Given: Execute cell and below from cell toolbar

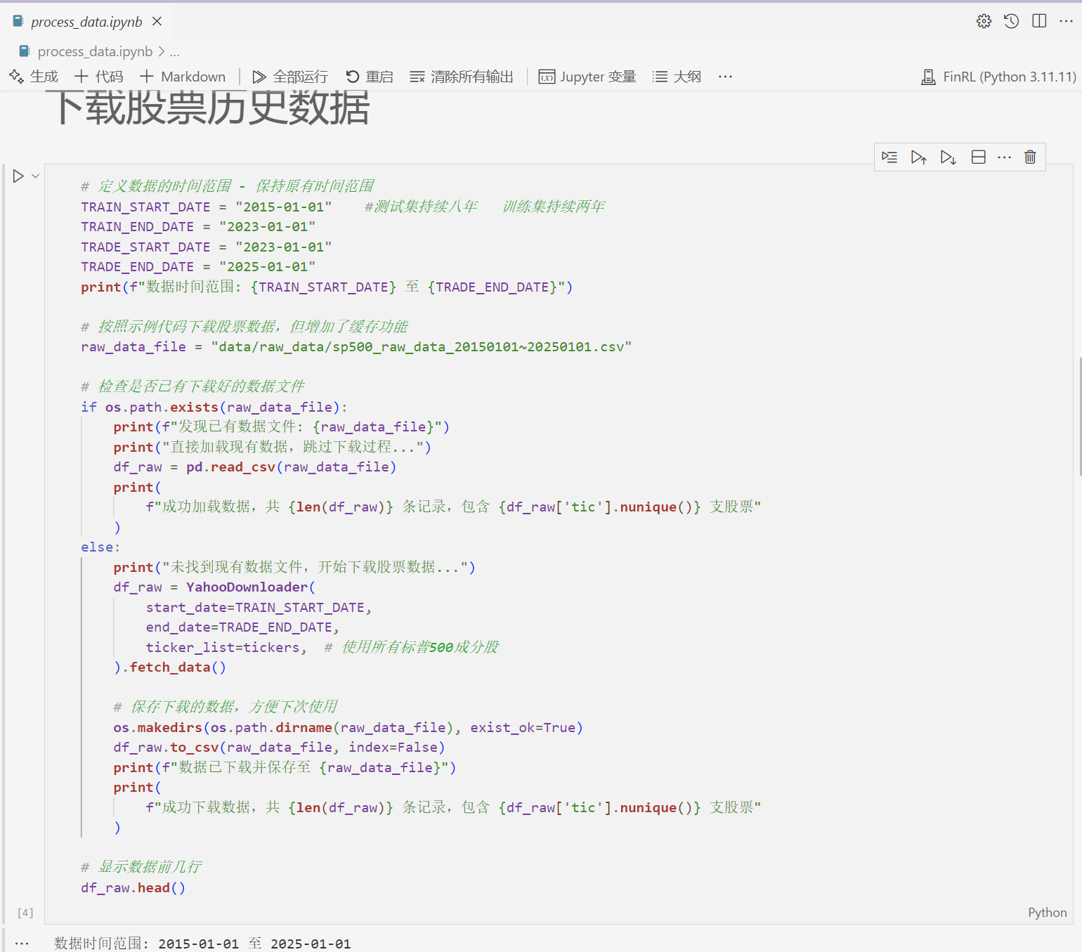Looking at the screenshot, I should click(x=948, y=157).
